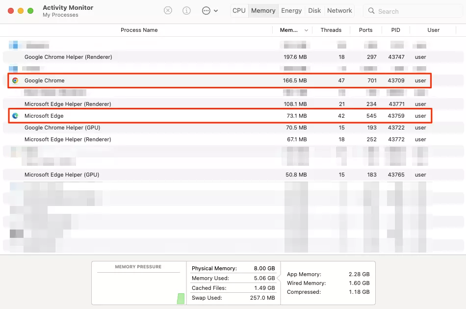Click the Stop process X icon
This screenshot has height=309, width=466.
point(168,10)
